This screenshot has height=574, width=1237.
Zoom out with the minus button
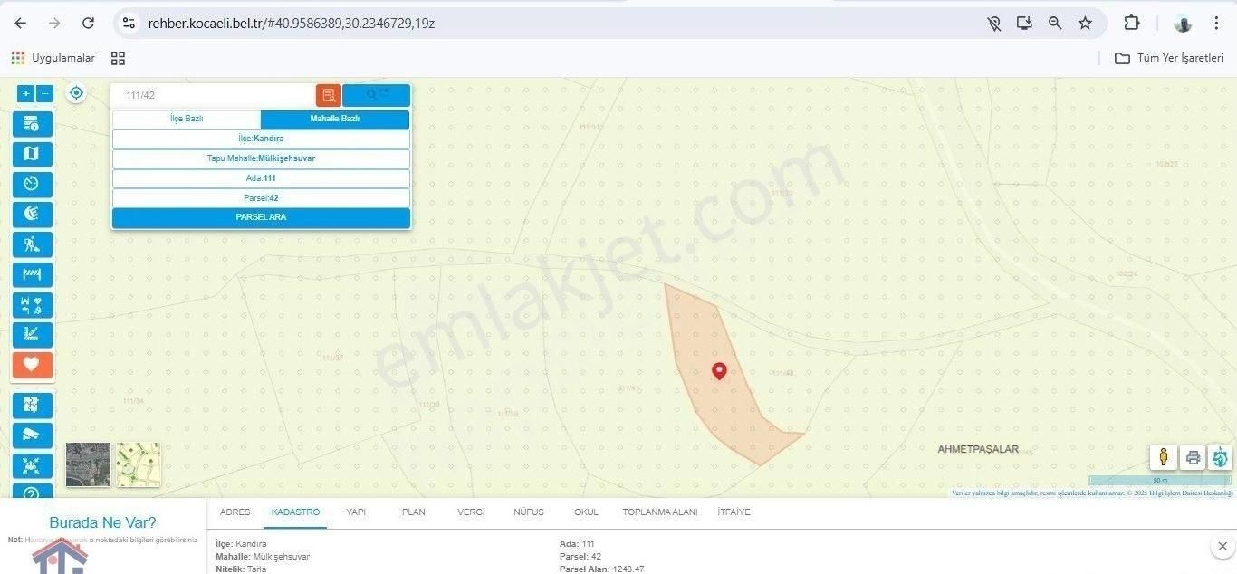point(45,93)
